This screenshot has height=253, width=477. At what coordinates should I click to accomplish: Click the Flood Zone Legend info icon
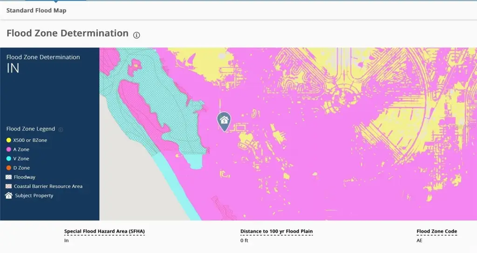tap(61, 130)
